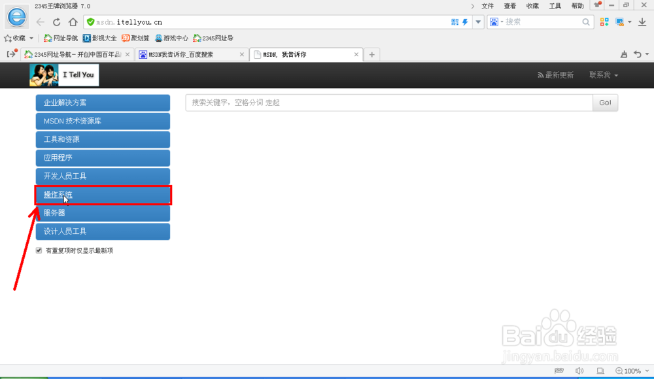The height and width of the screenshot is (379, 654).
Task: Mute sound with status bar speaker icon
Action: 579,371
